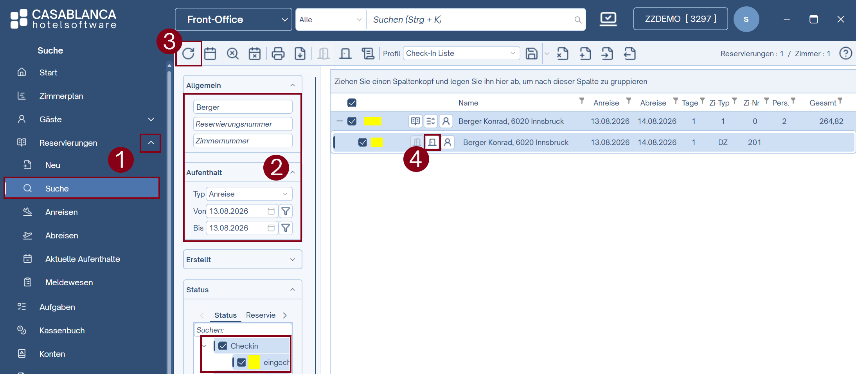Open the save options arrow beside disk icon

(547, 54)
